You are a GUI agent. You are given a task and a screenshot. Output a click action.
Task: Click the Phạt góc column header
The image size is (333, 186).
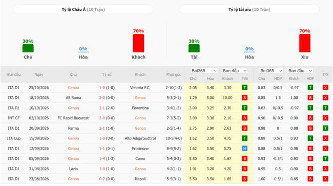click(x=174, y=74)
